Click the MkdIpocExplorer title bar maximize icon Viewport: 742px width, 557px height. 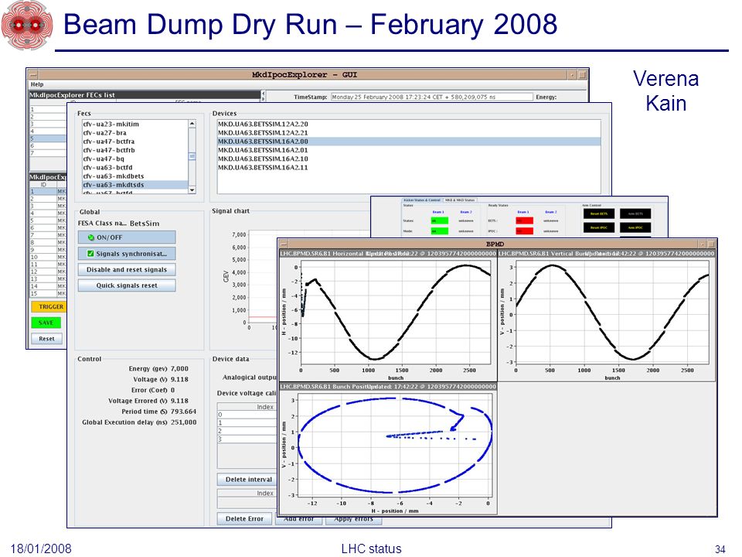[582, 75]
